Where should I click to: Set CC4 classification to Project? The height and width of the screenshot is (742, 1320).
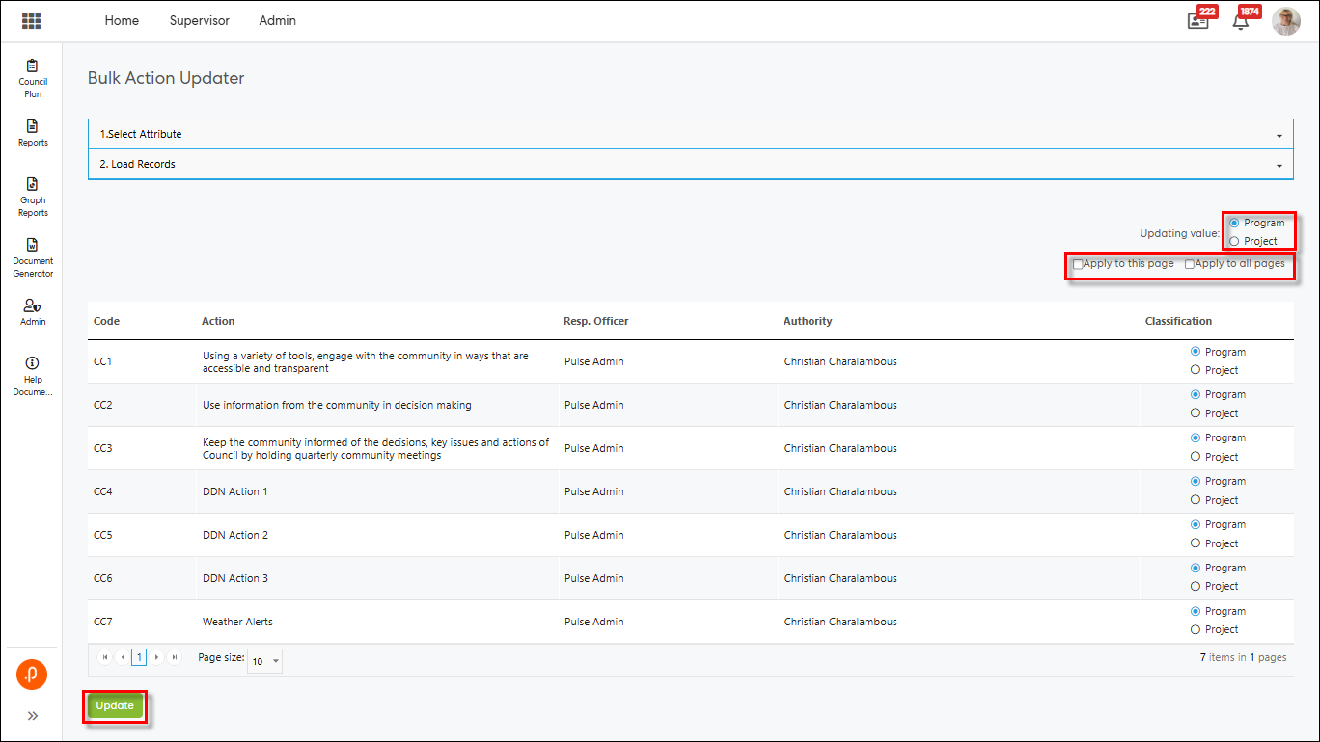(x=1196, y=500)
